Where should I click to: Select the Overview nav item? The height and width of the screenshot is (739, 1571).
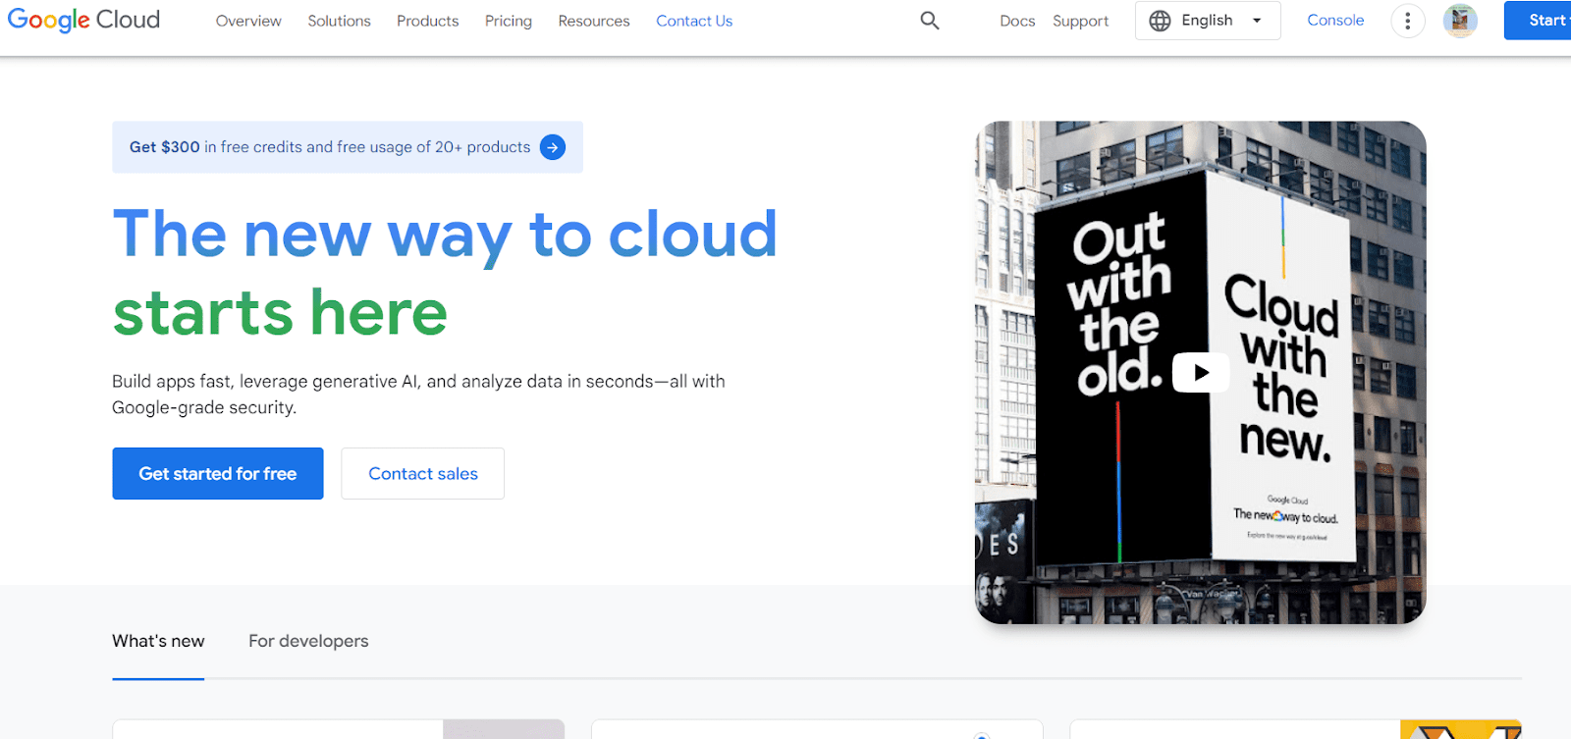tap(248, 21)
